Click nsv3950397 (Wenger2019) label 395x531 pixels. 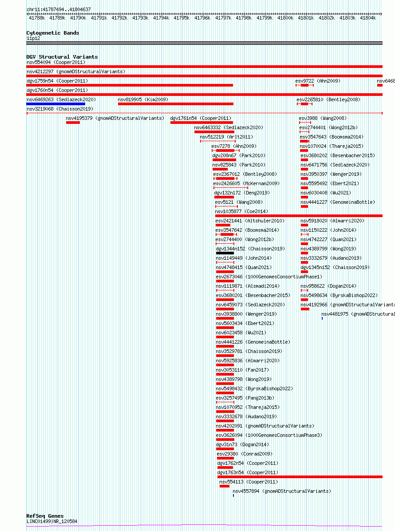[x=331, y=174]
